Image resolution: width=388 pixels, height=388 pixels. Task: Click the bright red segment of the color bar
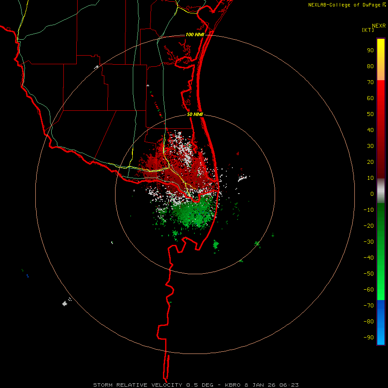381,129
